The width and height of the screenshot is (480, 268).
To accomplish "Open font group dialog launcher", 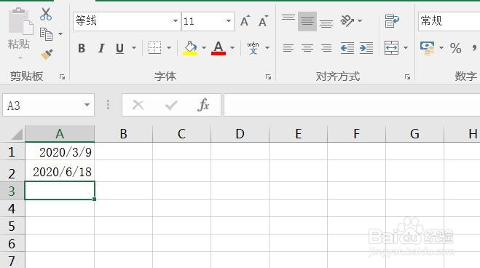I will [269, 76].
